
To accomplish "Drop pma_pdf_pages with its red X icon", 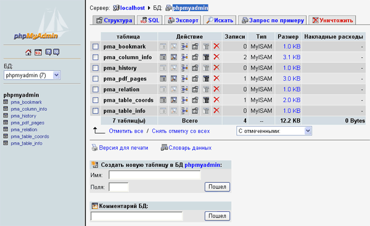I will tap(216, 78).
